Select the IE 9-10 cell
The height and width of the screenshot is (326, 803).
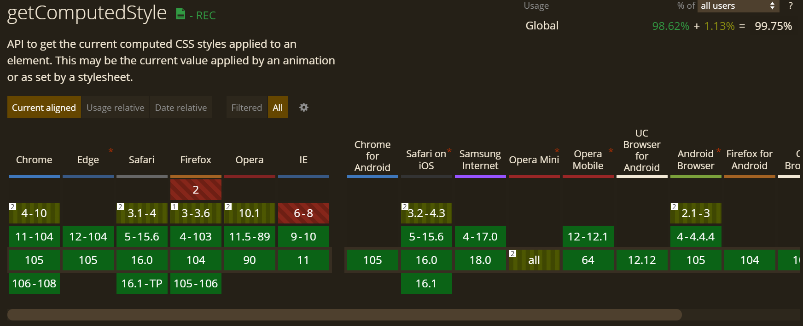pyautogui.click(x=303, y=236)
